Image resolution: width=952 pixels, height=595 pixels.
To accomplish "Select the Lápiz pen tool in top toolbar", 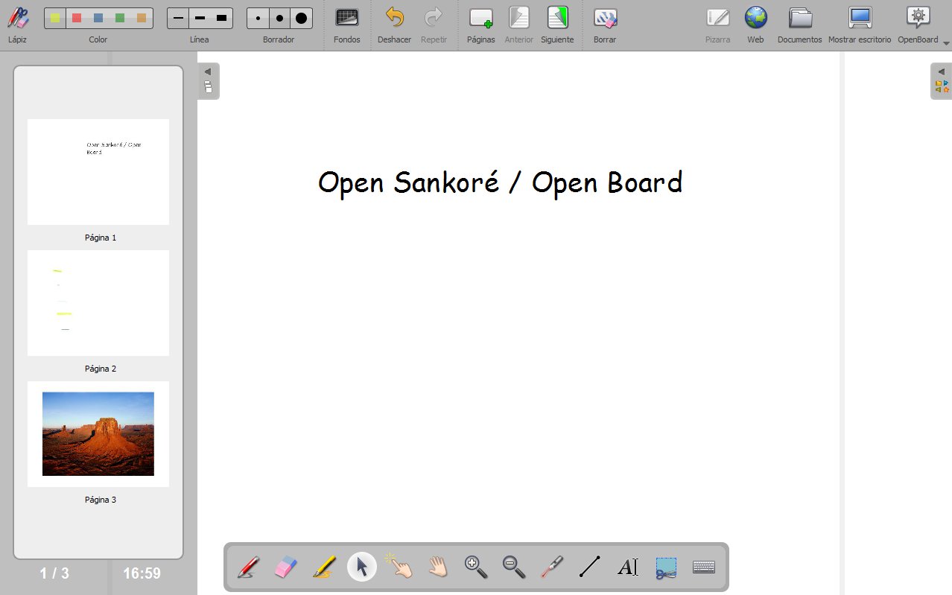I will click(x=17, y=25).
